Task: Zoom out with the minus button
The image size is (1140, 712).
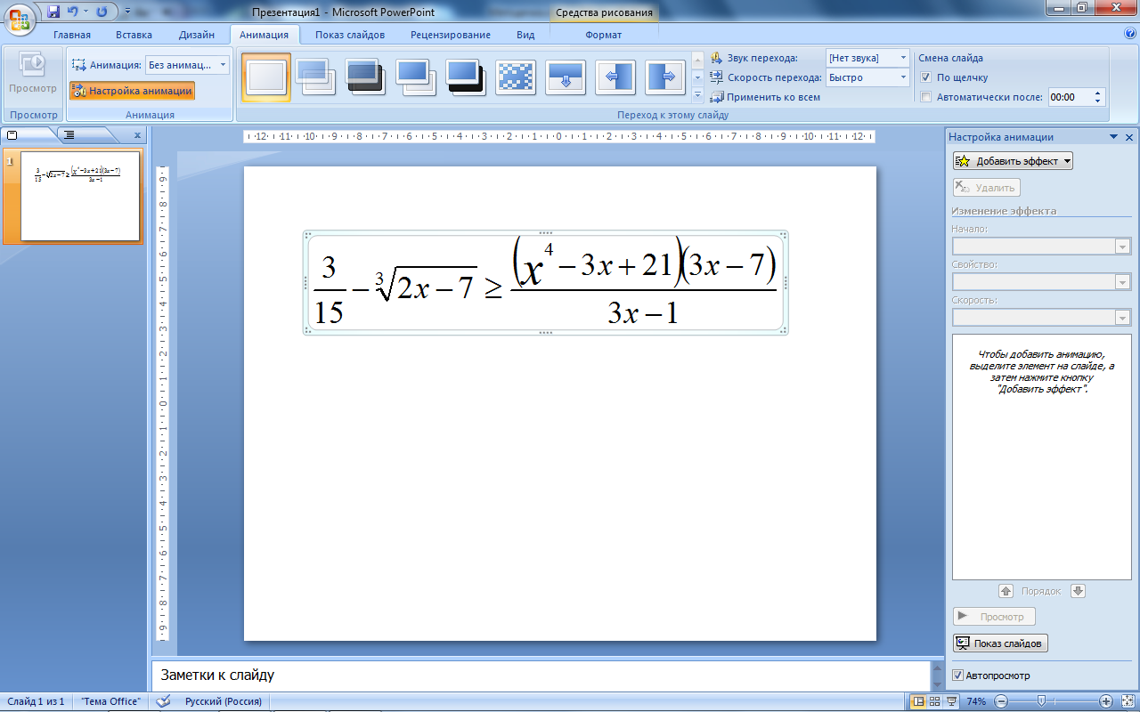Action: pos(999,701)
